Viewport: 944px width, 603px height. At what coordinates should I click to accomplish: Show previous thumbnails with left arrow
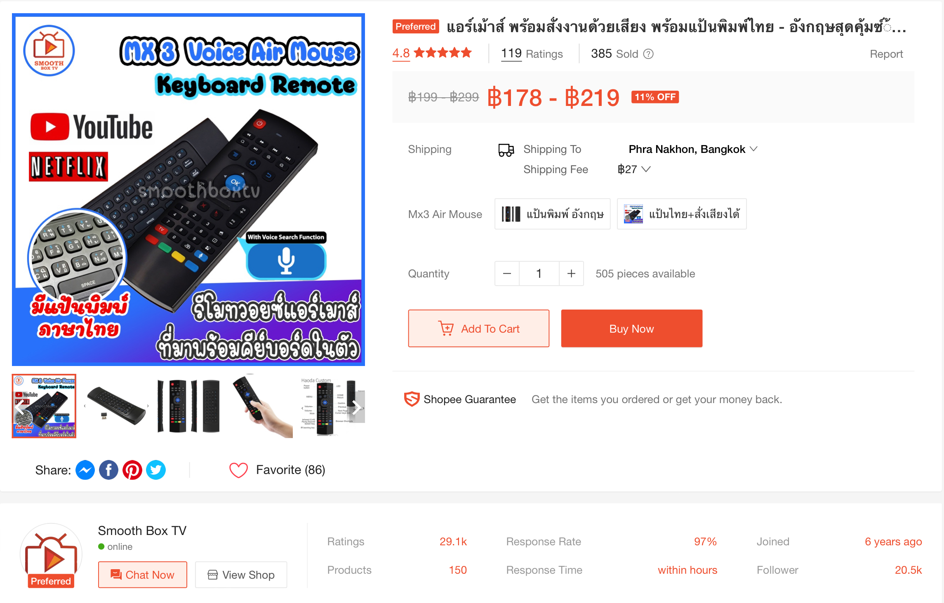20,407
